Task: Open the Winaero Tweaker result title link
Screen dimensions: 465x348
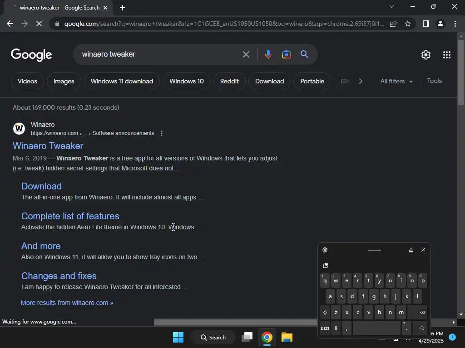Action: pyautogui.click(x=48, y=146)
